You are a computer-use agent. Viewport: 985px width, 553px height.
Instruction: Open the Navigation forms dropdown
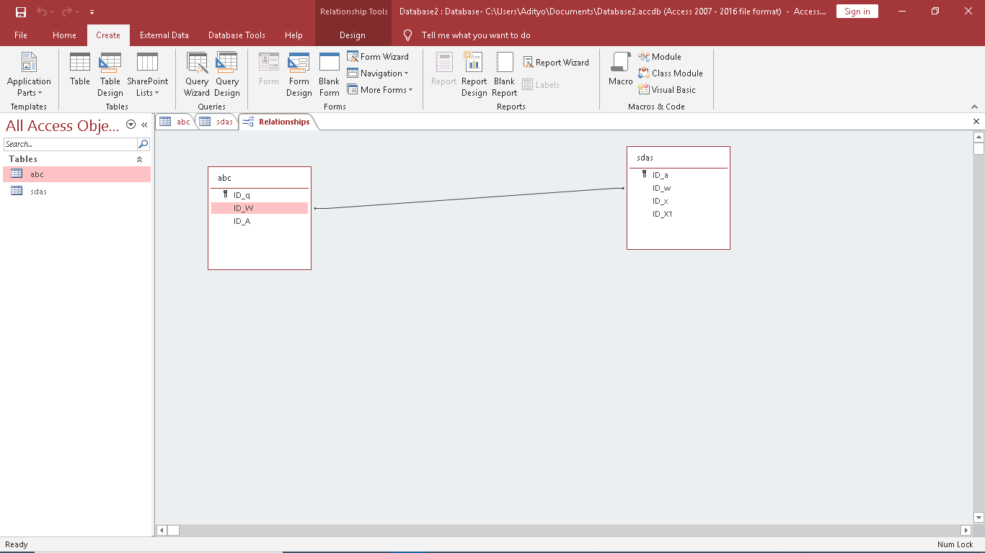[x=378, y=73]
